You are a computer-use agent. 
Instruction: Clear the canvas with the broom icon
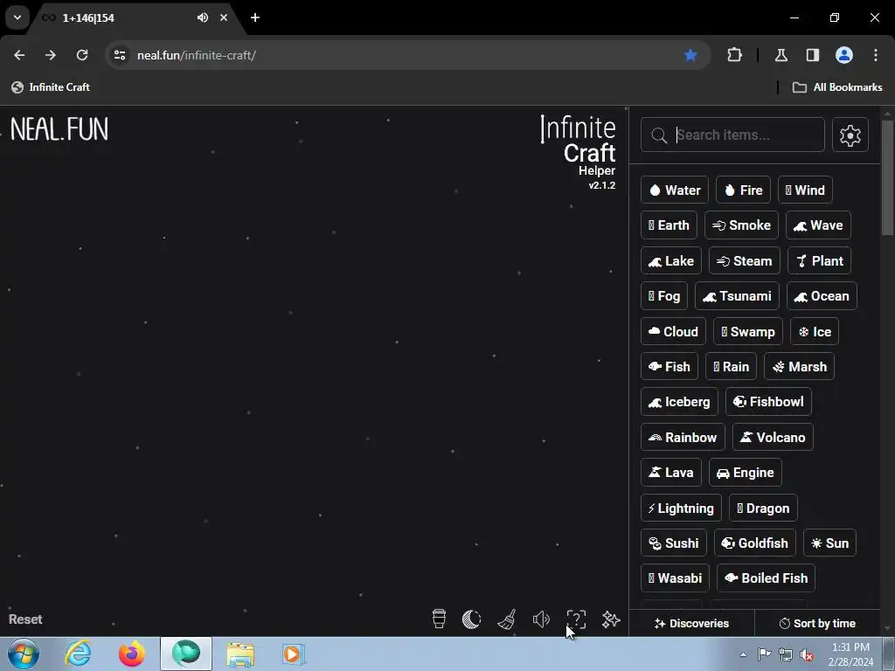[x=507, y=619]
